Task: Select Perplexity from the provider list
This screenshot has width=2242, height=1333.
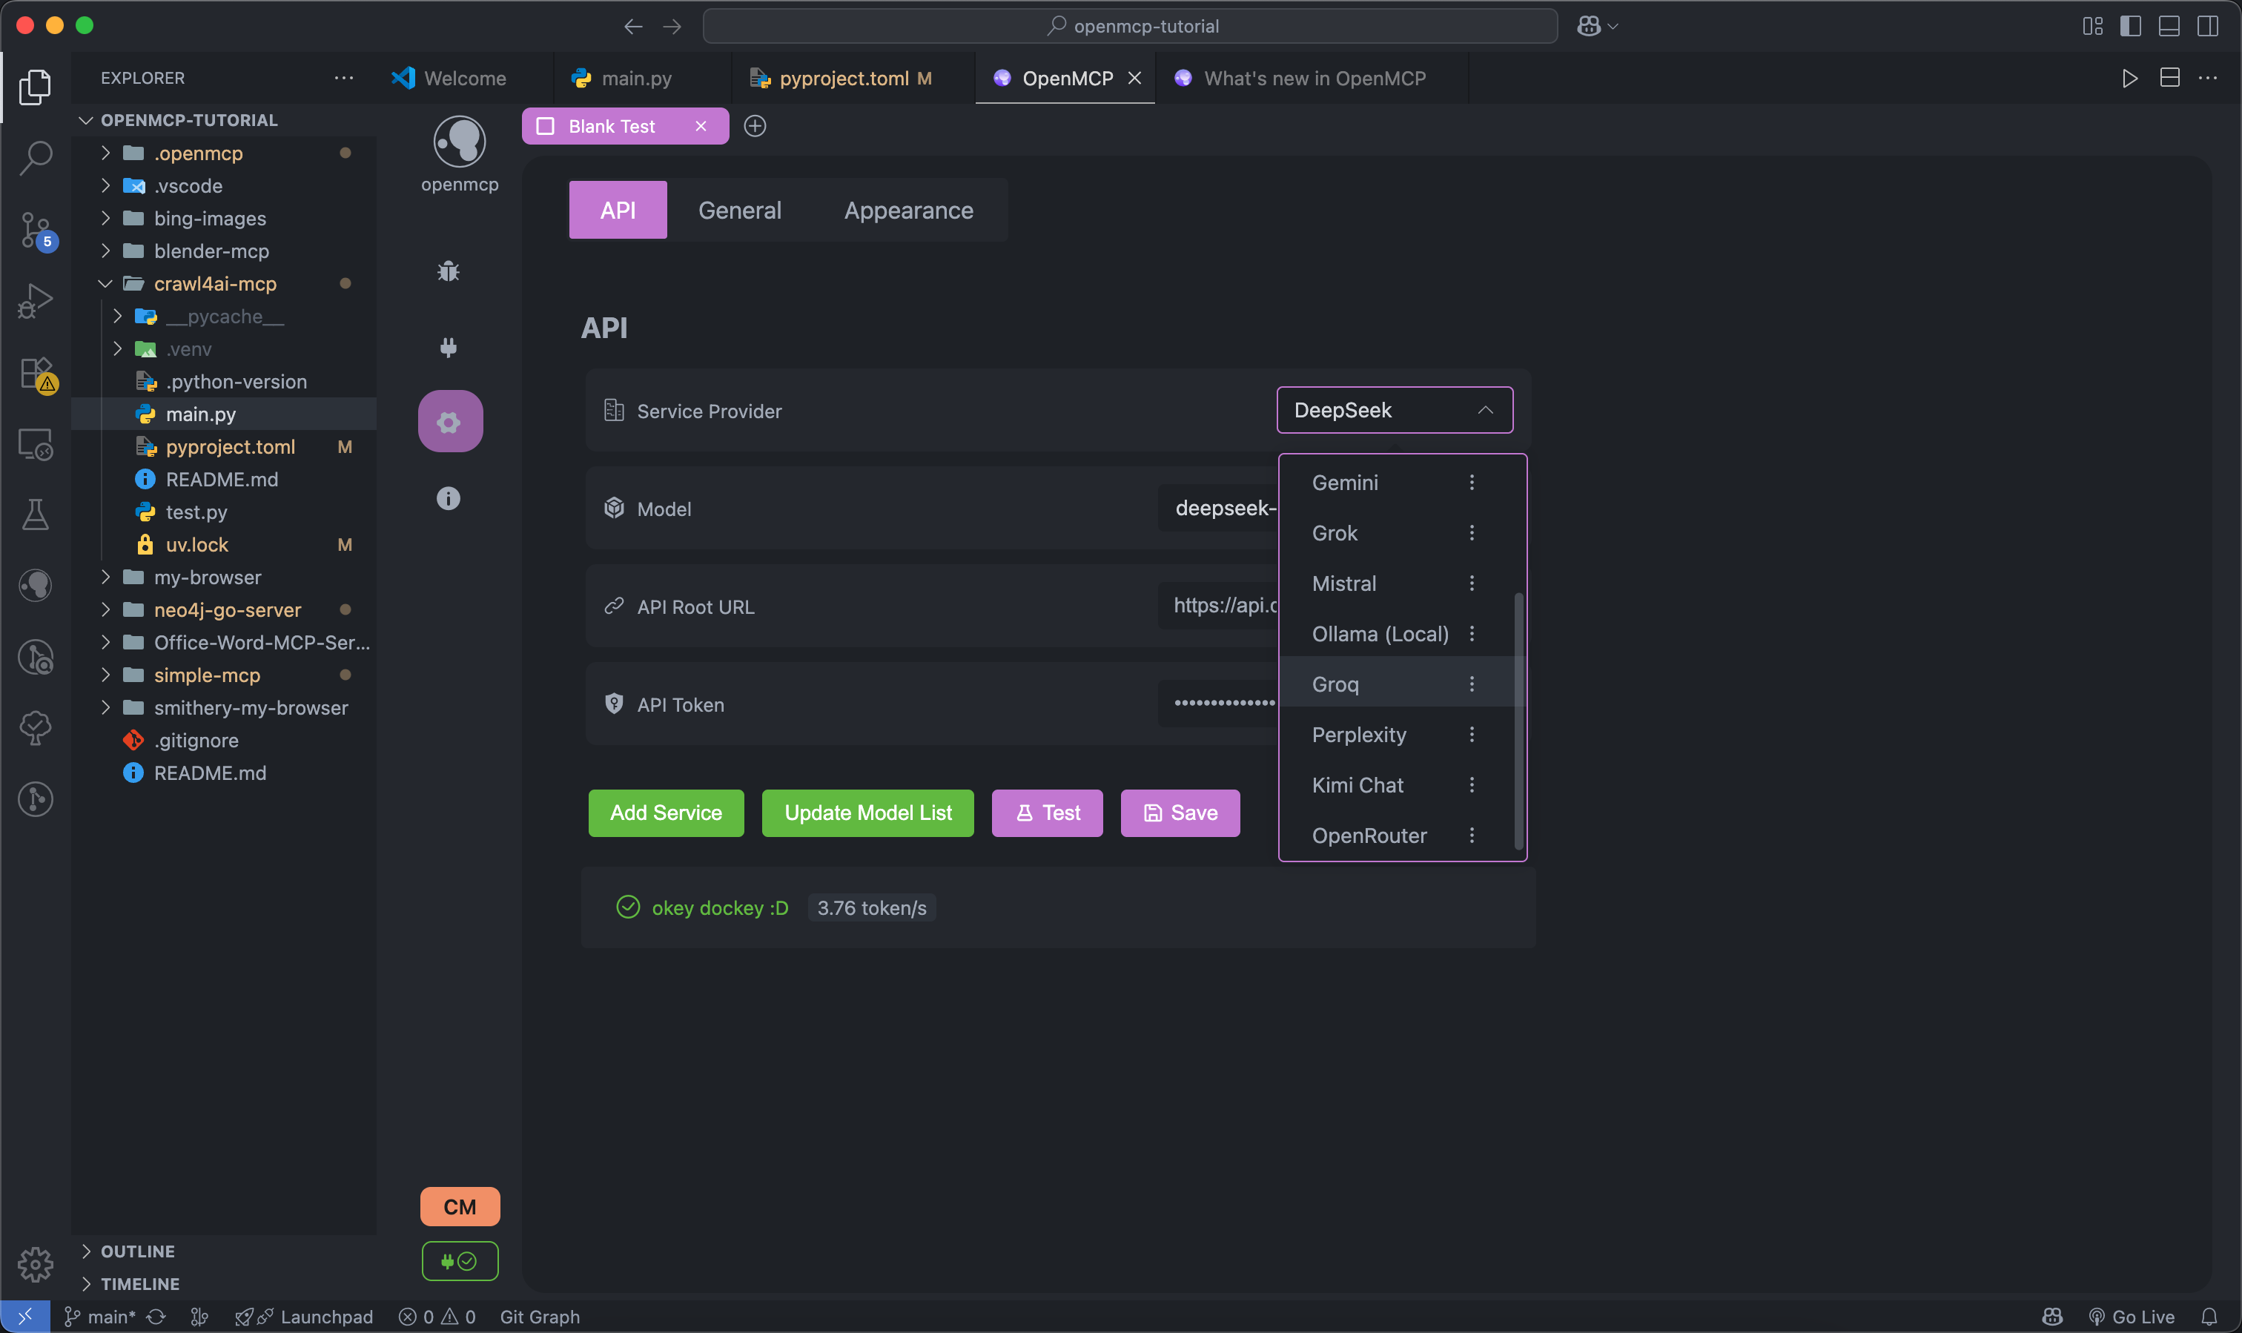Action: pyautogui.click(x=1358, y=735)
